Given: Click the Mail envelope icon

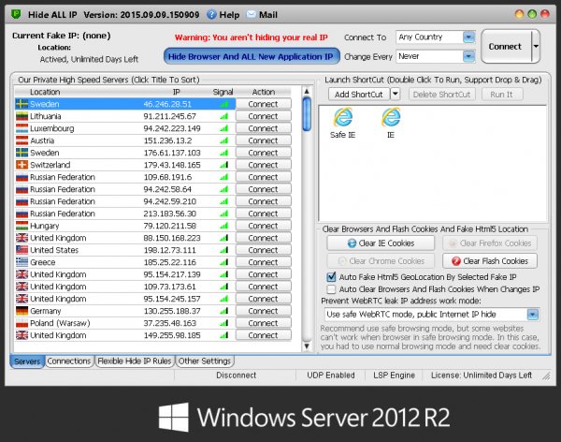Looking at the screenshot, I should tap(252, 14).
